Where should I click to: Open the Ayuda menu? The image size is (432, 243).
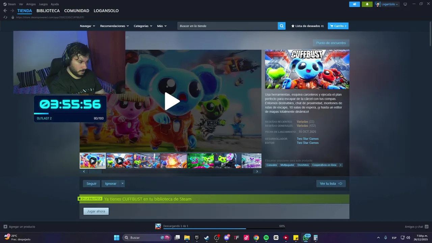coord(55,4)
